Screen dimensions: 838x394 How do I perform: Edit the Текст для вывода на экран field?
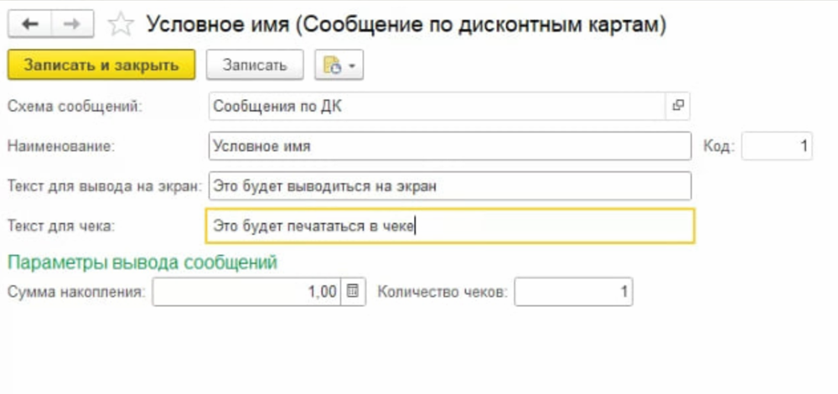[x=449, y=186]
